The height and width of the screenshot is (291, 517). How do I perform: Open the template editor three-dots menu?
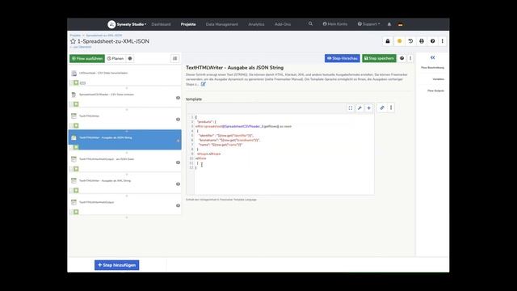391,108
